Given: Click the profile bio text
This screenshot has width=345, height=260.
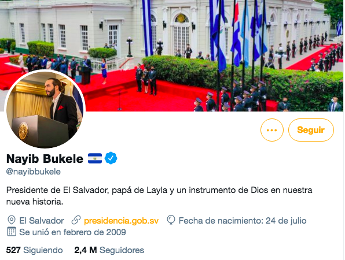Looking at the screenshot, I should 159,196.
